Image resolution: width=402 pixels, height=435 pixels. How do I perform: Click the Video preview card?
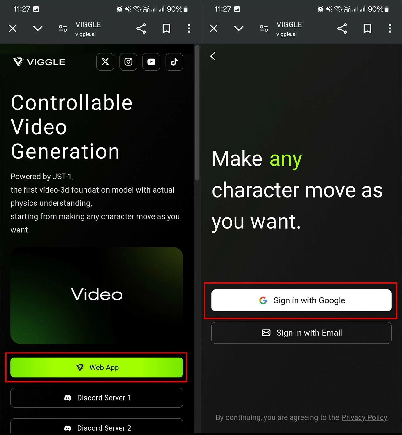[97, 295]
